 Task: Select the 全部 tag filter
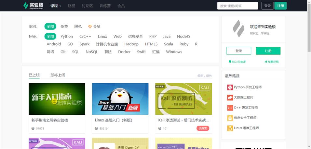[50, 36]
